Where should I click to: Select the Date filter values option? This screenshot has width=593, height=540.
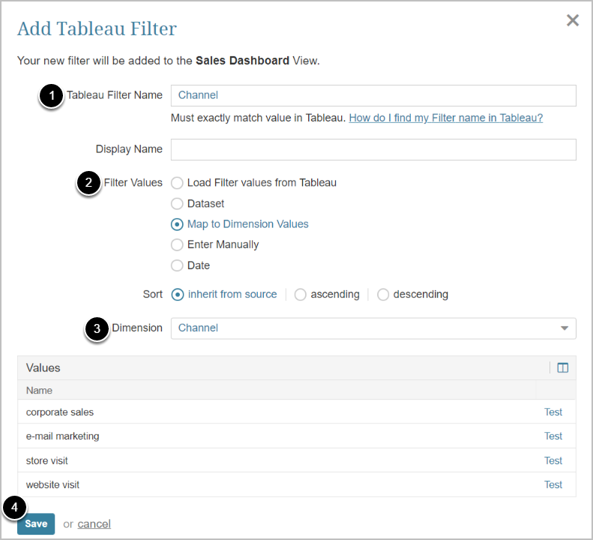click(177, 265)
